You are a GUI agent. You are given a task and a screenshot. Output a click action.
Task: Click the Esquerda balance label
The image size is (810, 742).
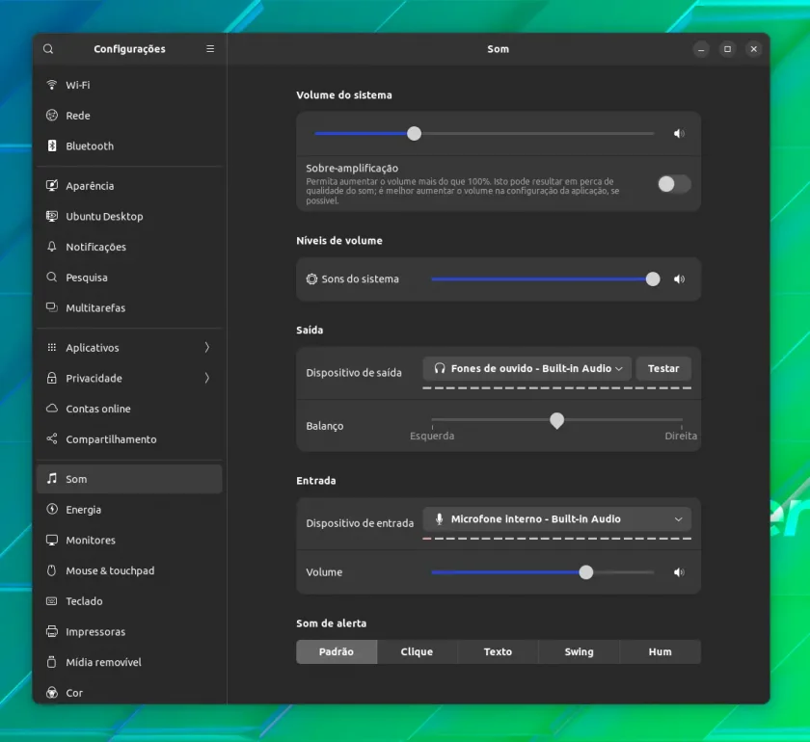(432, 436)
